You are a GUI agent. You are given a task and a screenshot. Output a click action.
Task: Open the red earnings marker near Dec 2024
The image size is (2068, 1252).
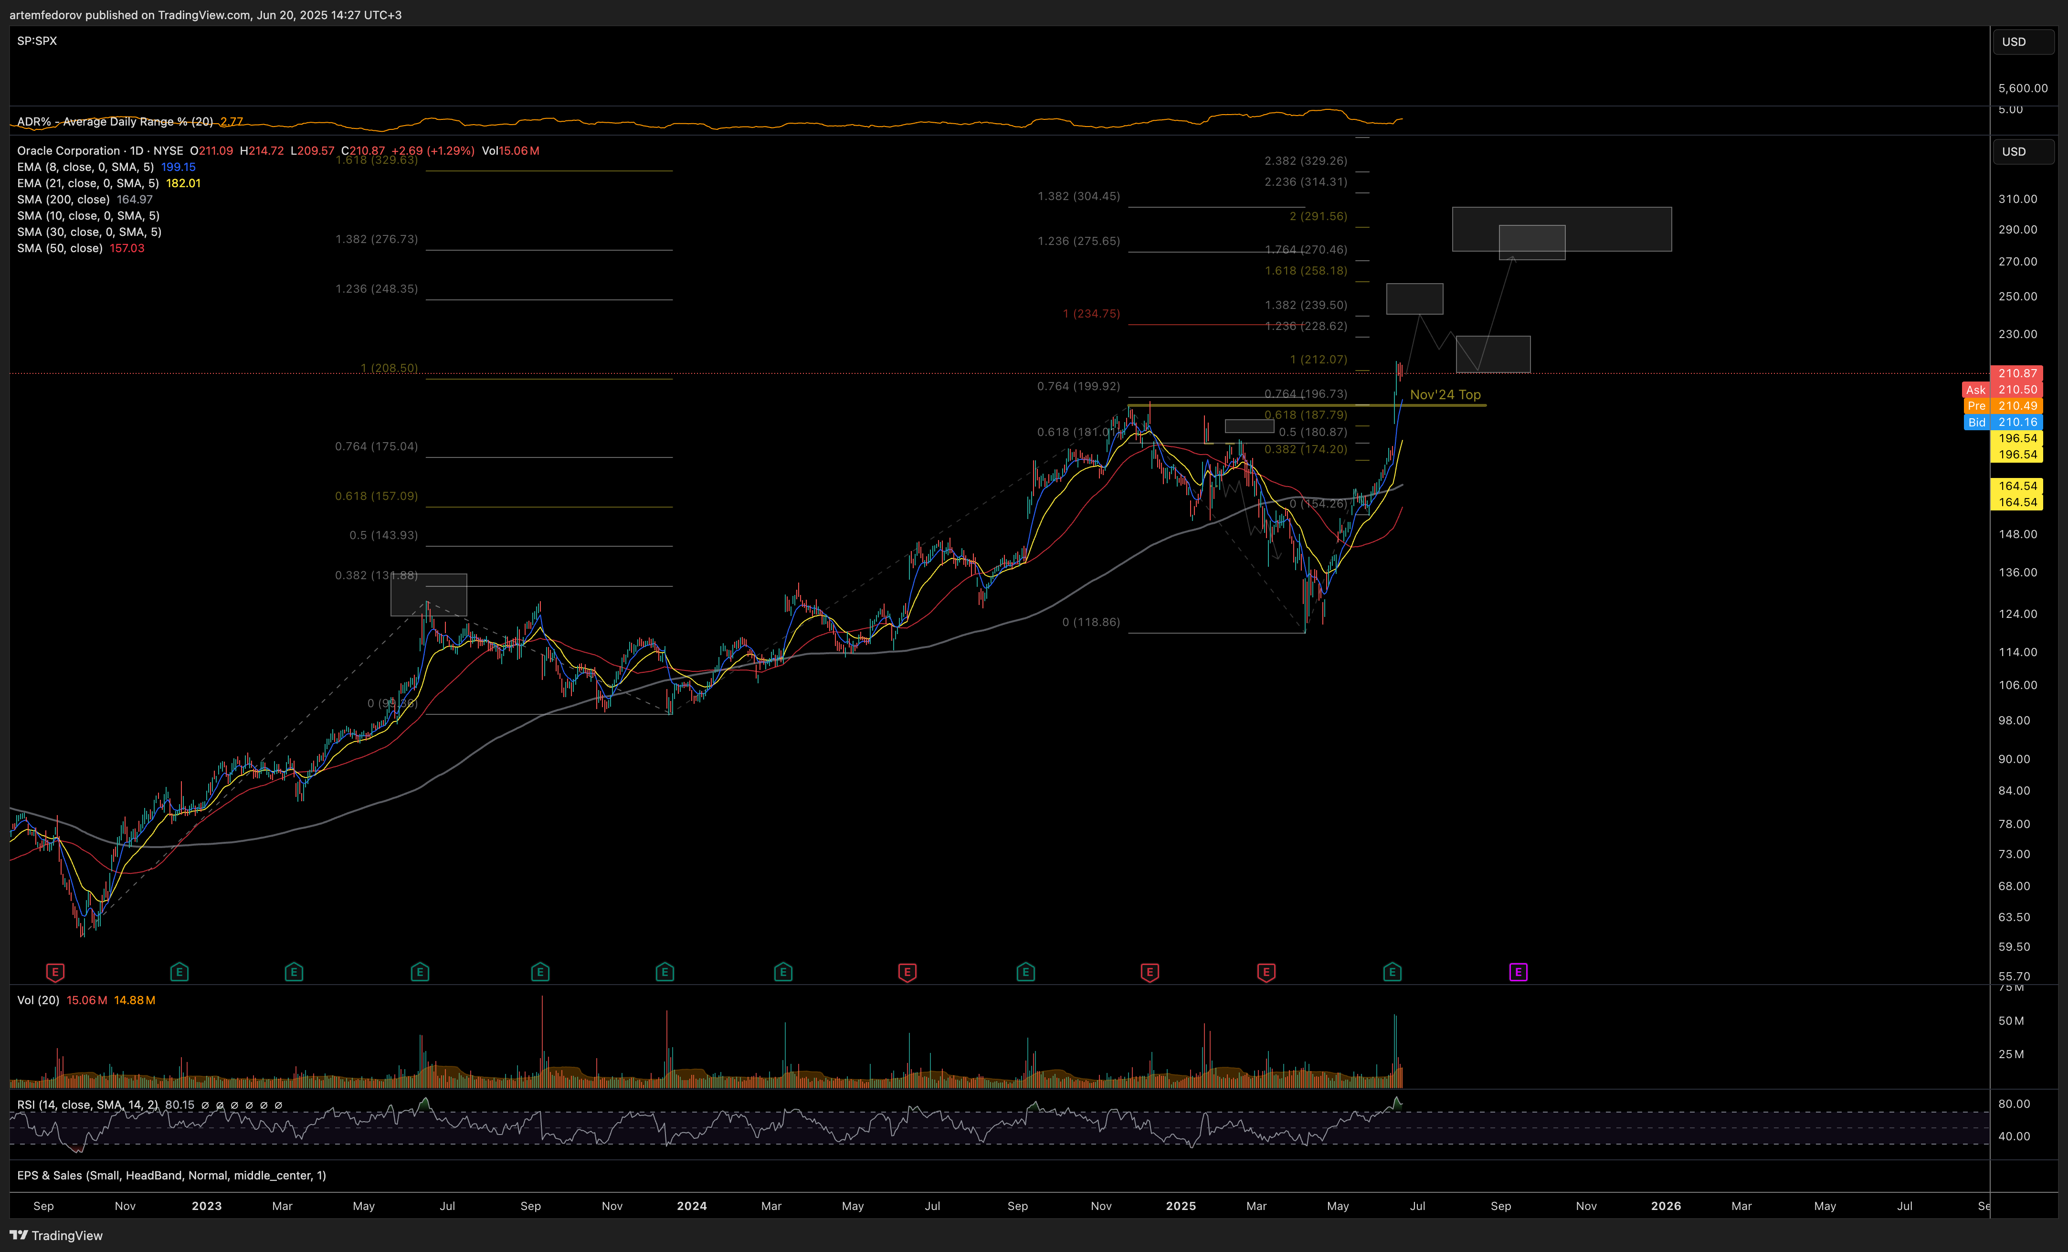tap(1150, 972)
